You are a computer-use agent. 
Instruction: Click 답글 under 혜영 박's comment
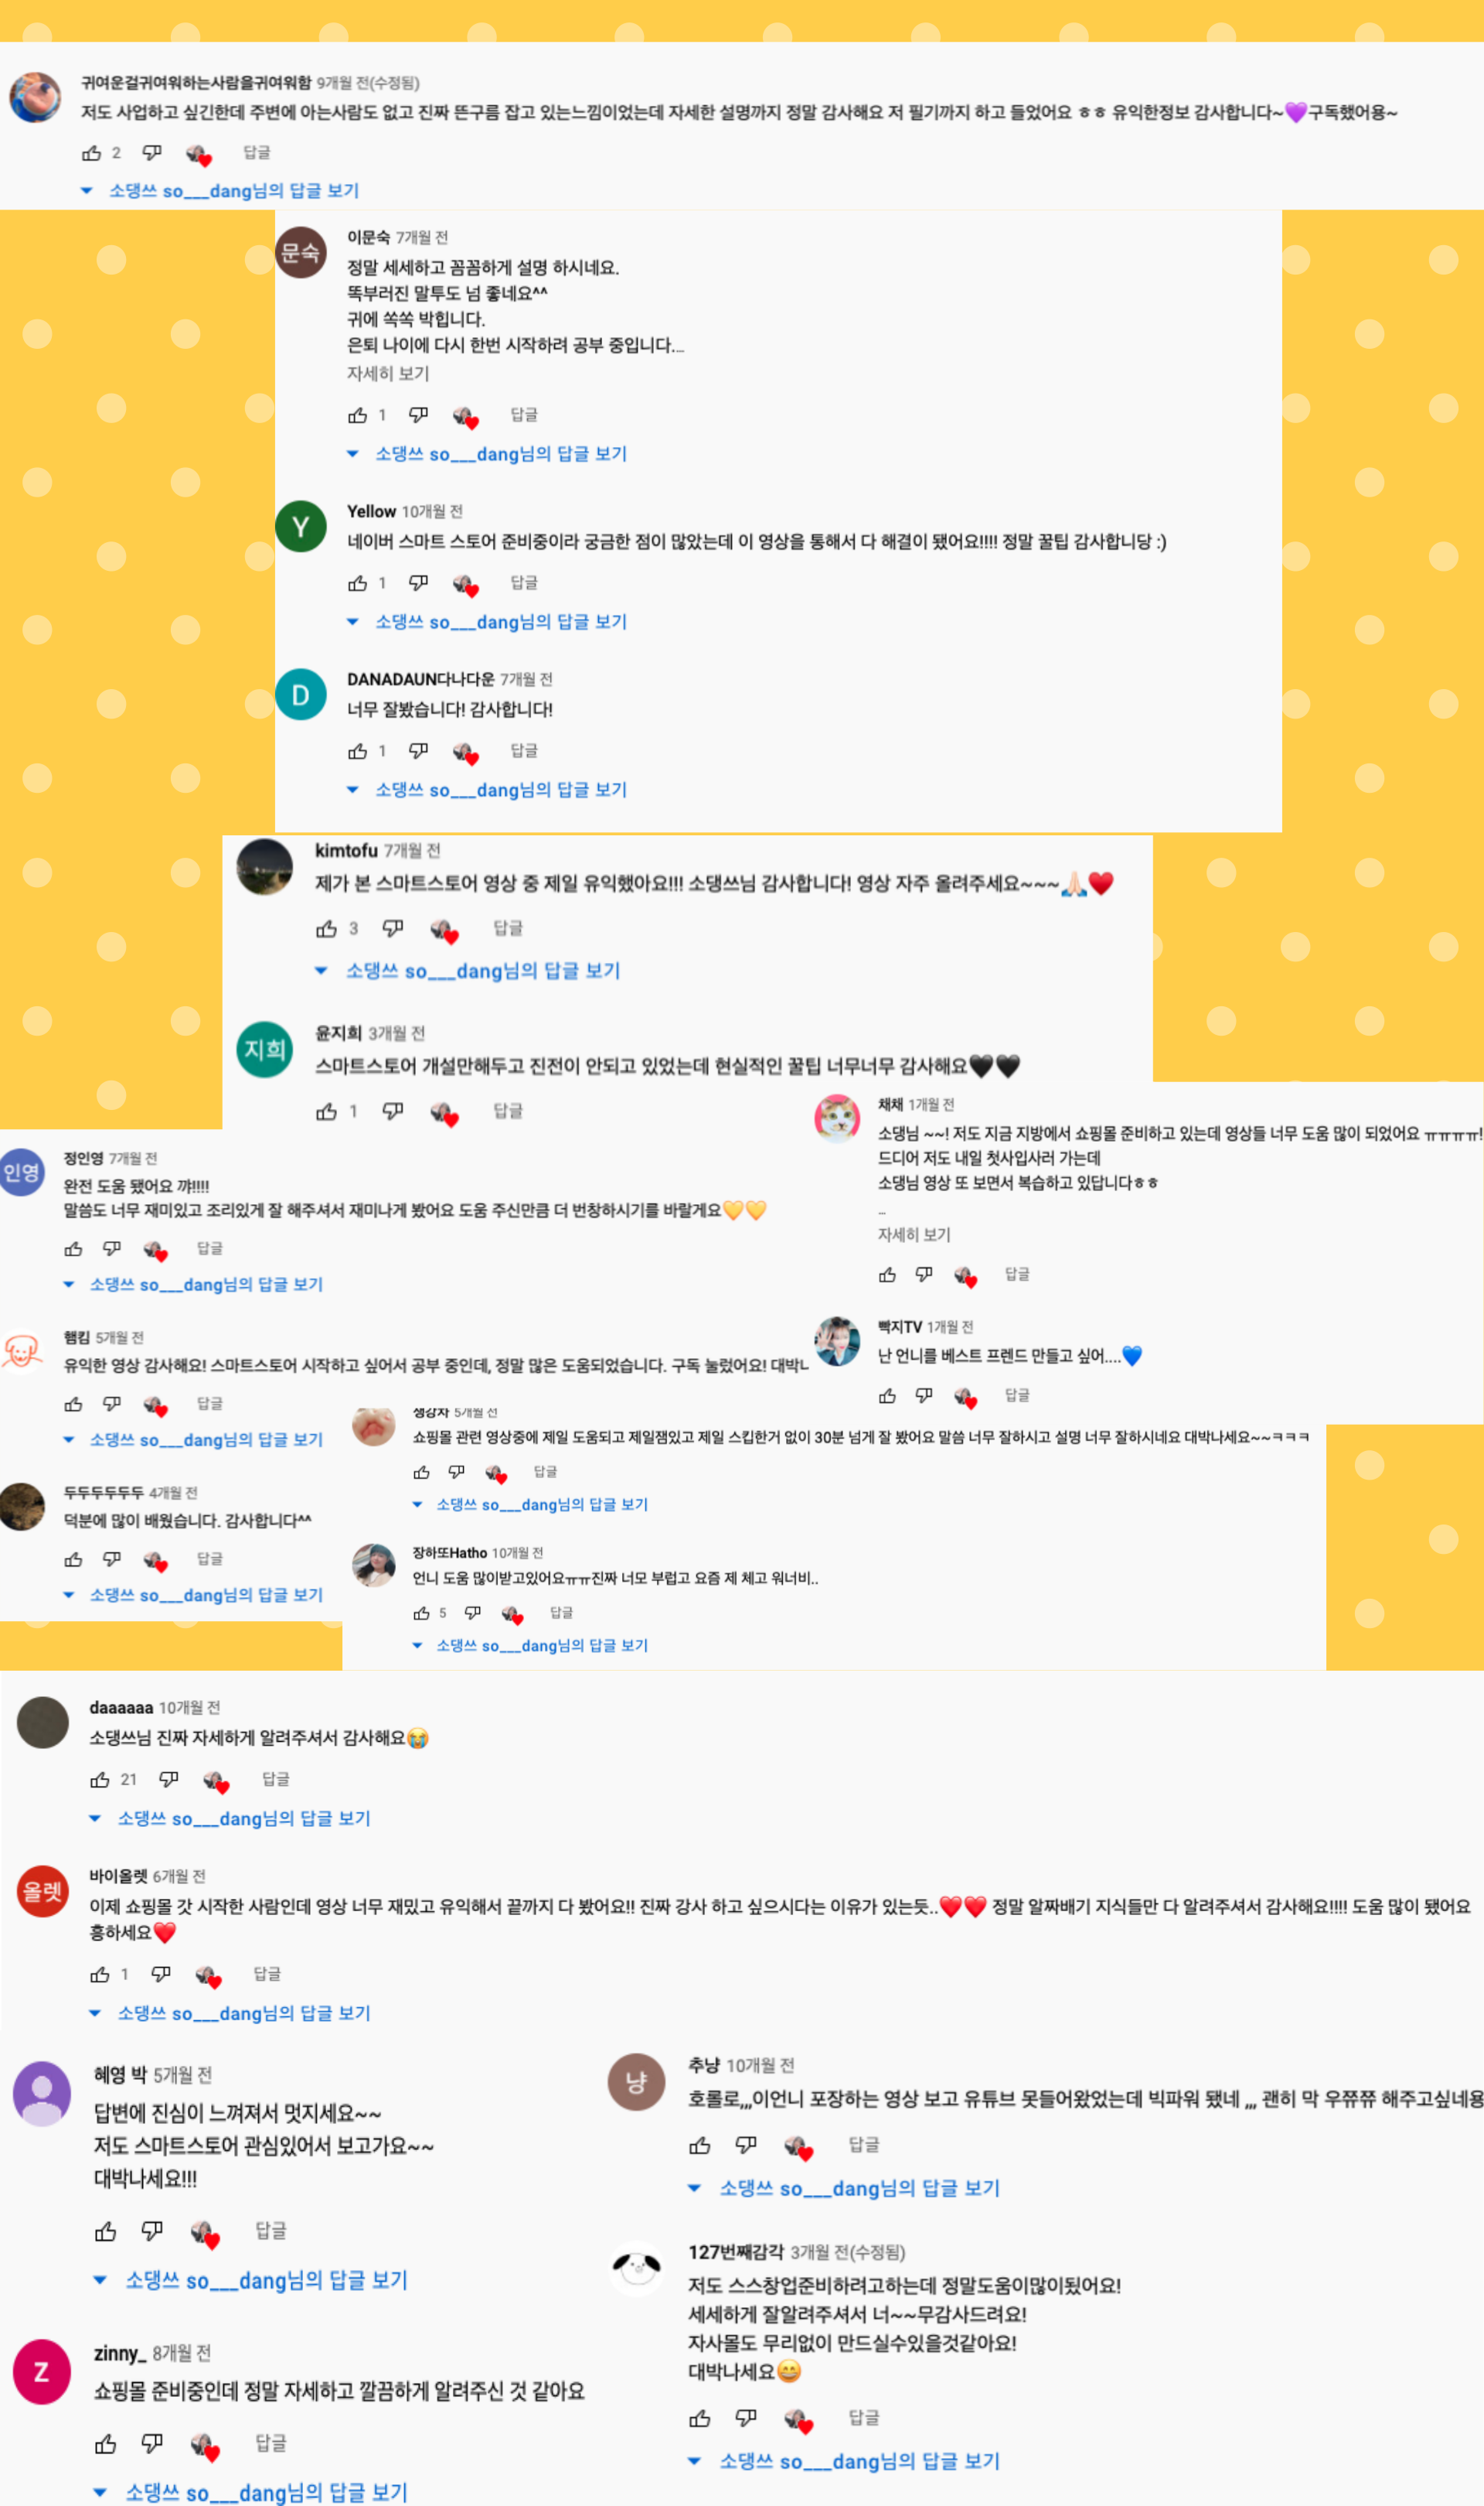(271, 2230)
